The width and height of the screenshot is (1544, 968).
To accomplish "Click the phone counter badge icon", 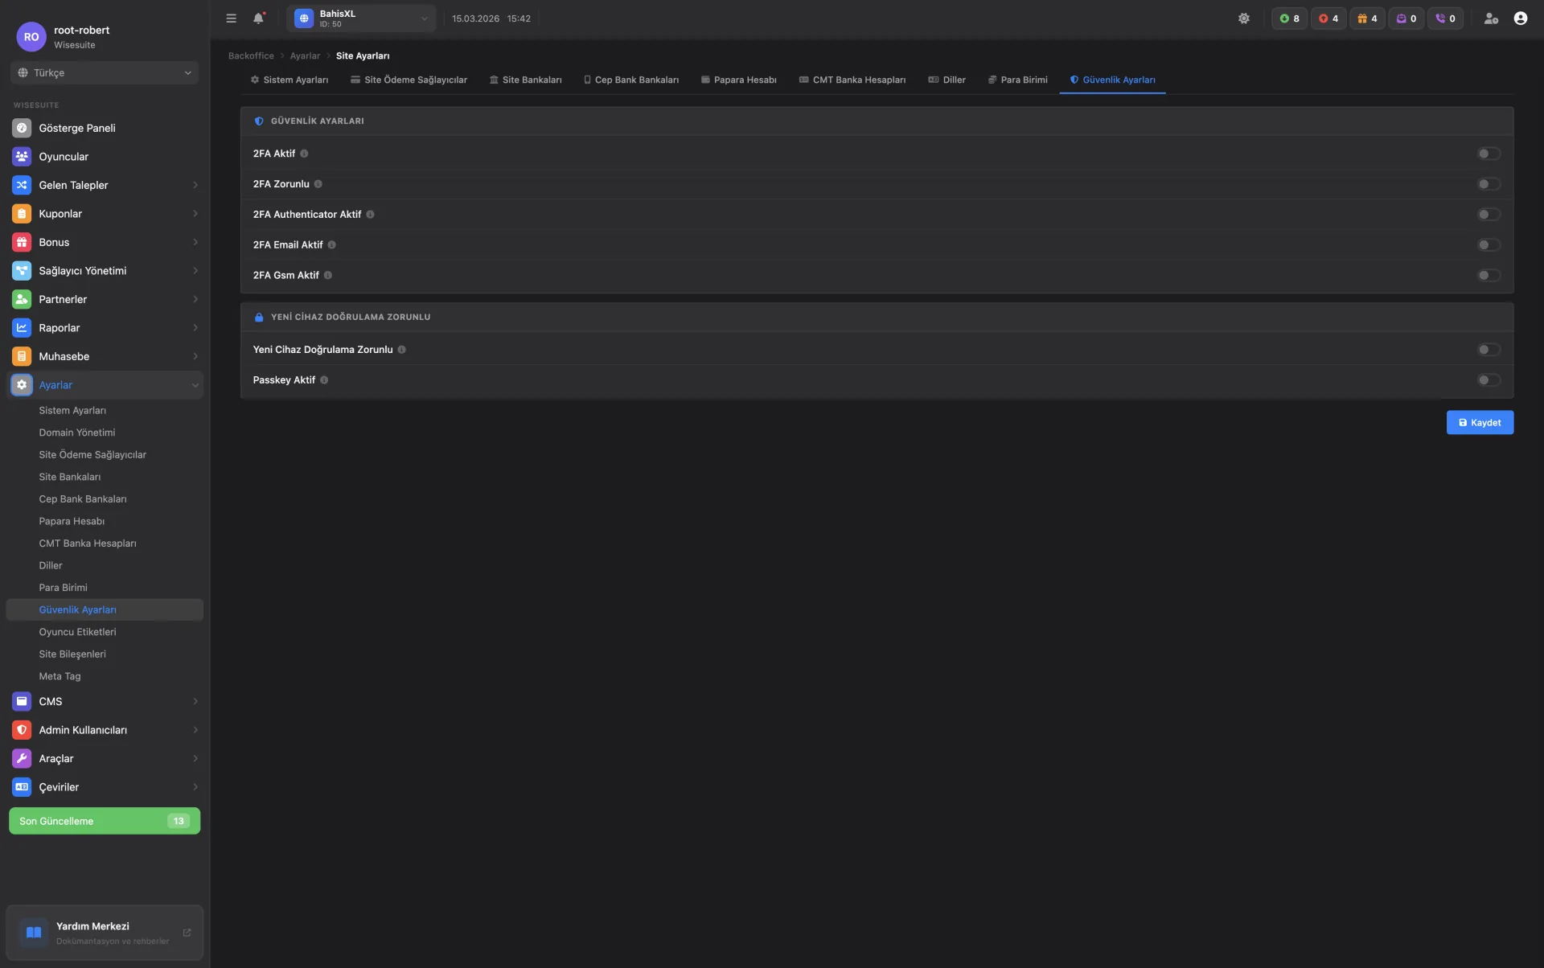I will (1445, 18).
